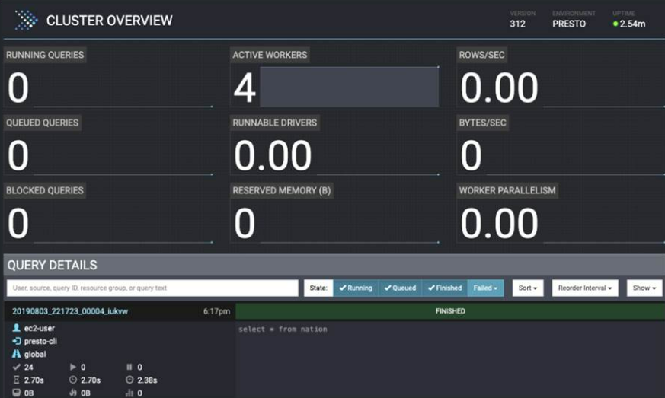Click the resource group icon beside global
This screenshot has height=398, width=665.
pos(16,354)
